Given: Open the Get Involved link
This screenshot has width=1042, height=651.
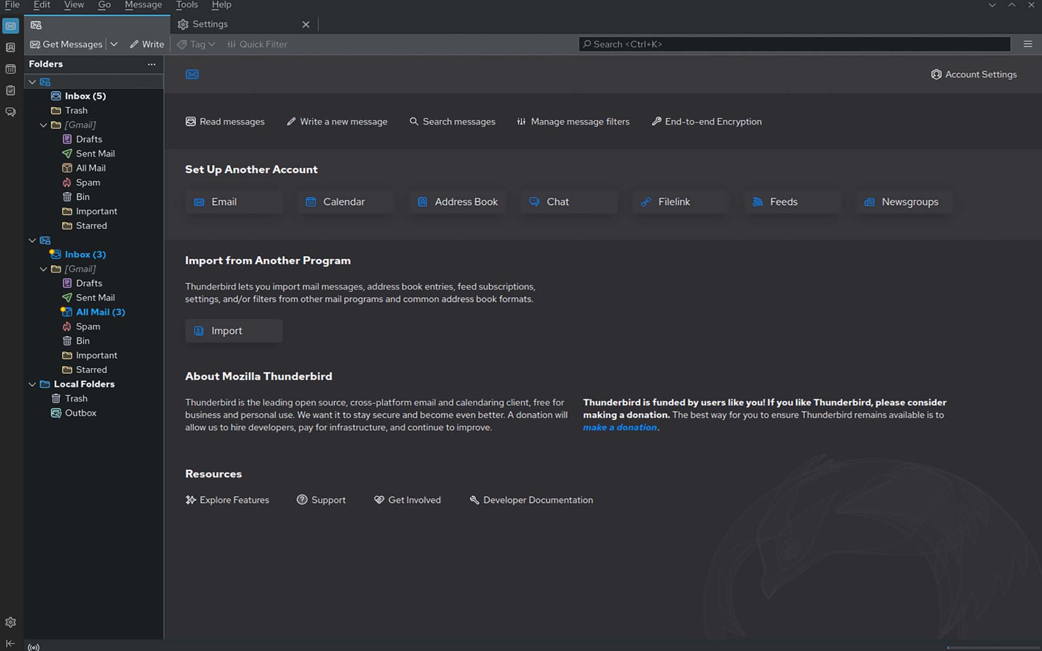Looking at the screenshot, I should pyautogui.click(x=408, y=500).
